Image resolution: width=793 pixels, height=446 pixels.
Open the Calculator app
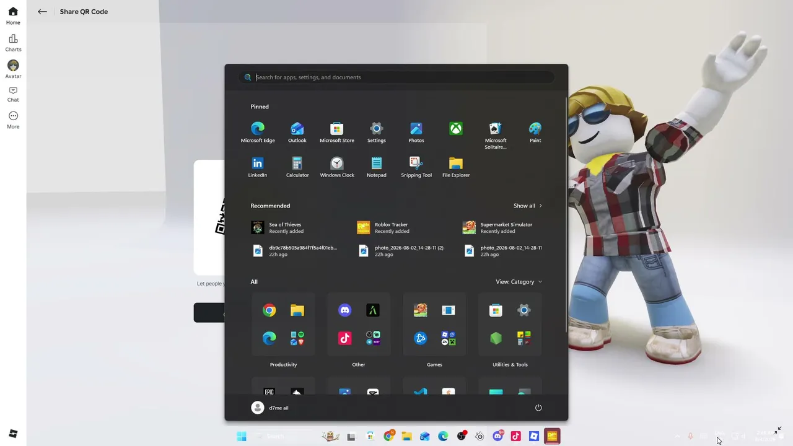297,167
